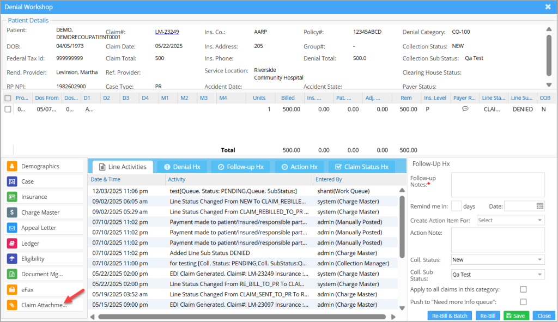This screenshot has height=322, width=558.
Task: Open the Case sidebar icon
Action: [x=12, y=181]
